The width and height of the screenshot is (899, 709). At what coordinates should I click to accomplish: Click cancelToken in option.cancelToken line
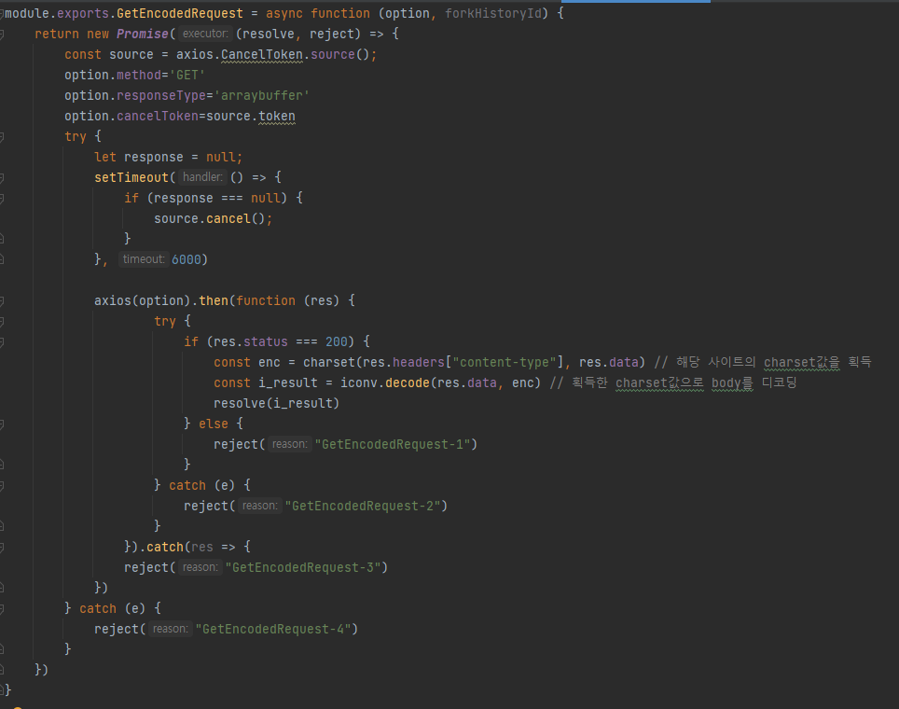pyautogui.click(x=158, y=116)
